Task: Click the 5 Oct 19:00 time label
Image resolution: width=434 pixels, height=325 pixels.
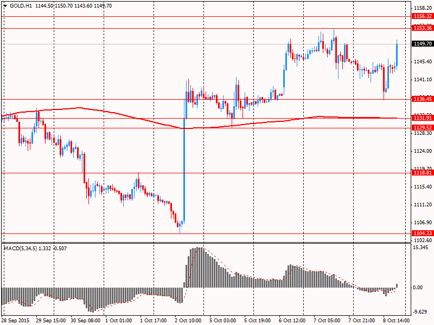Action: pos(257,321)
